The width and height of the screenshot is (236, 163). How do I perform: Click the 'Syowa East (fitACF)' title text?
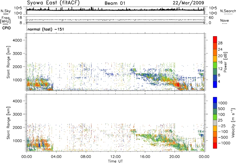click(53, 3)
